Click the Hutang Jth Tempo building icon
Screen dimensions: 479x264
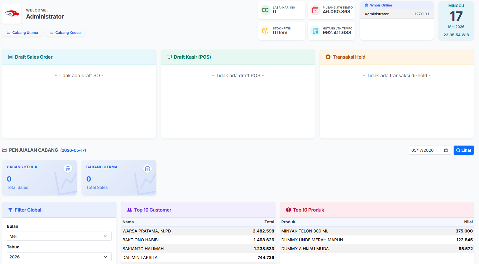(x=315, y=31)
